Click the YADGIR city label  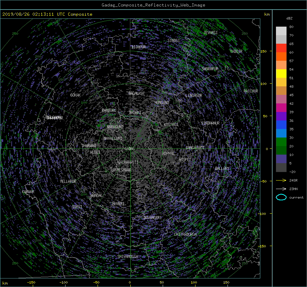tap(236, 52)
